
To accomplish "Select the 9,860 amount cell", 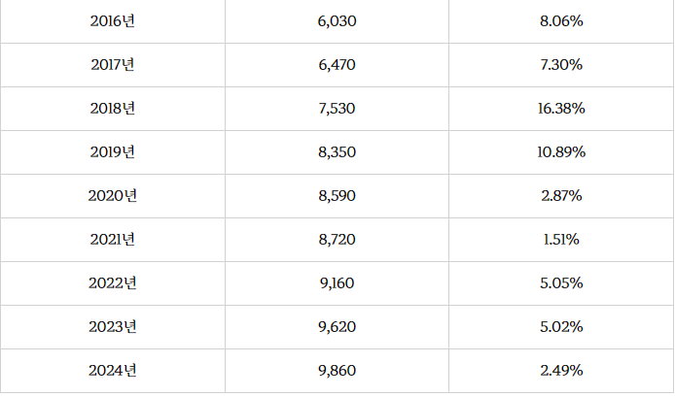I will click(x=337, y=371).
